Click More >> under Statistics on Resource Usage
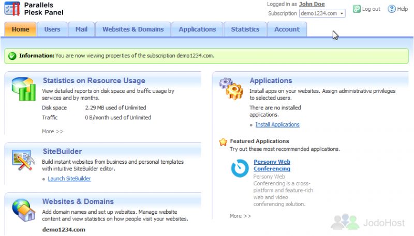Screen dimensions: 414x236 53,131
